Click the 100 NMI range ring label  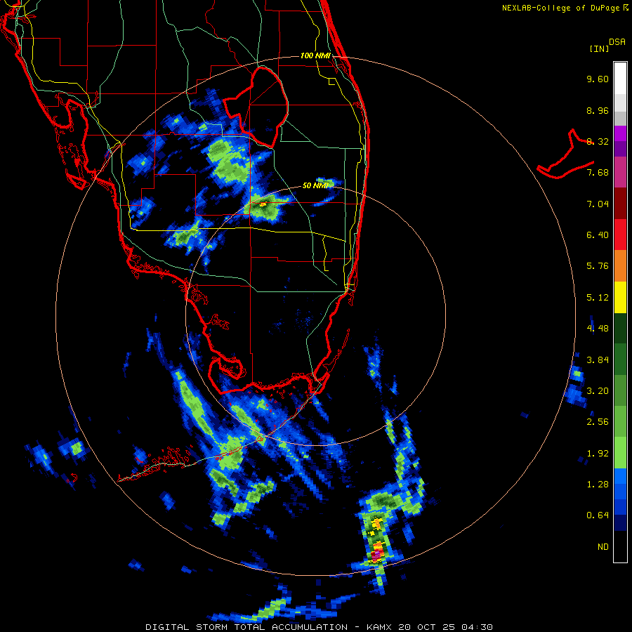pyautogui.click(x=315, y=55)
